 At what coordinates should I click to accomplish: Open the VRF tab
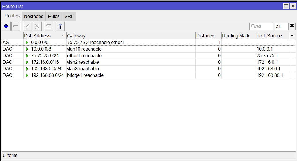(x=69, y=16)
